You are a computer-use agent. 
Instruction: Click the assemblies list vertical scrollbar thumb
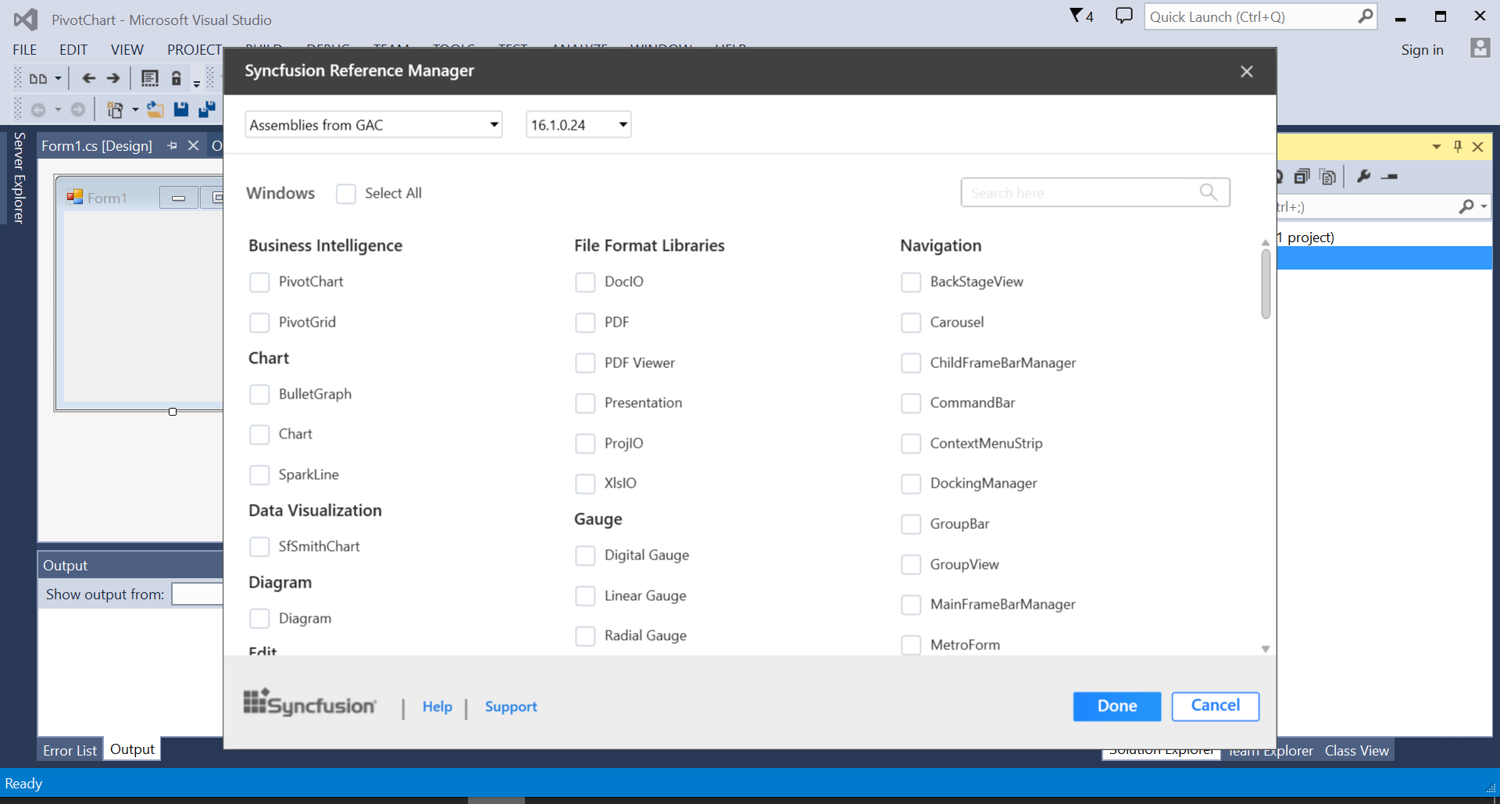coord(1266,283)
